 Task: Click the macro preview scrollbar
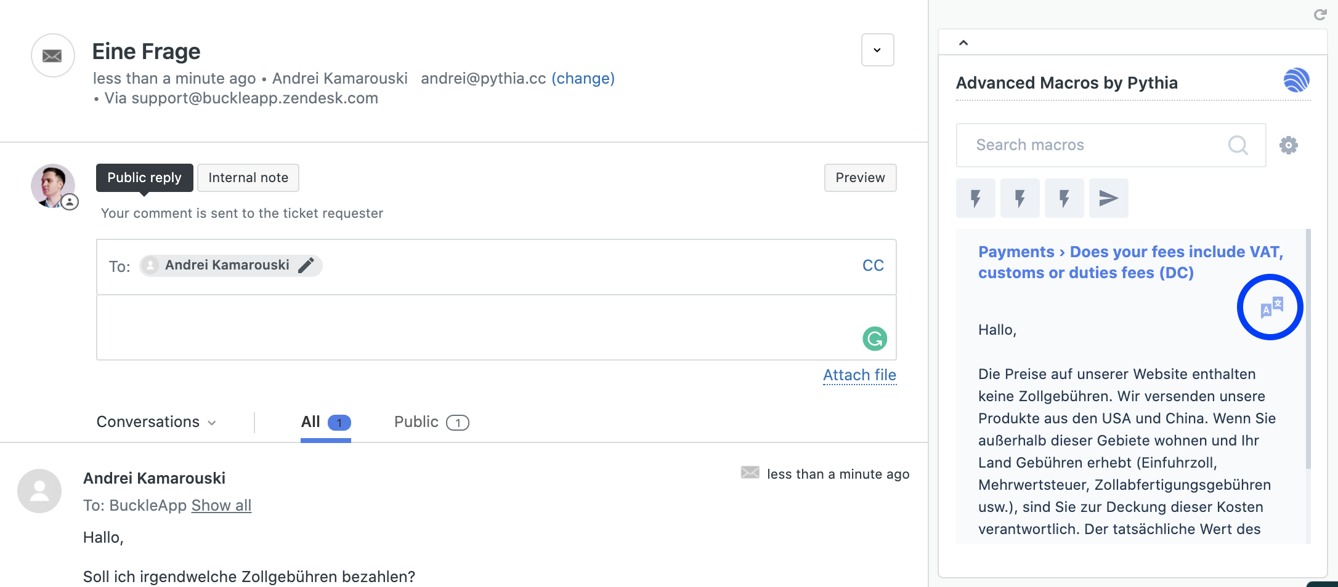point(1308,349)
